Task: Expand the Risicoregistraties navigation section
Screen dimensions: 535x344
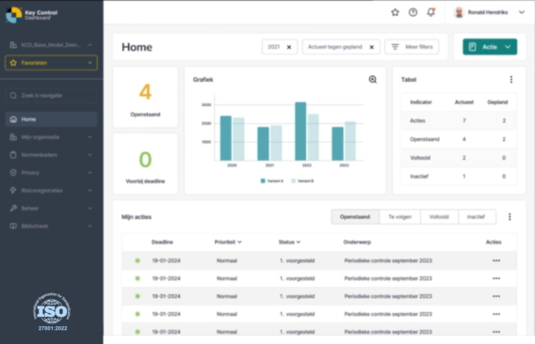Action: [x=51, y=191]
